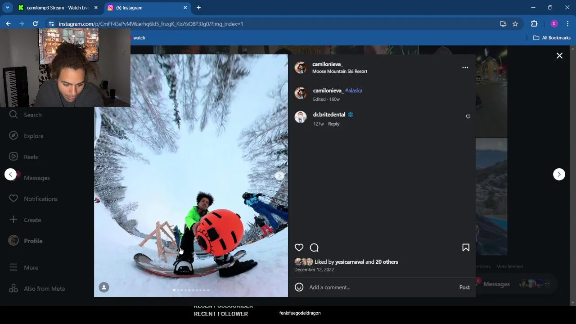Open the three-dot post options menu

coord(465,67)
